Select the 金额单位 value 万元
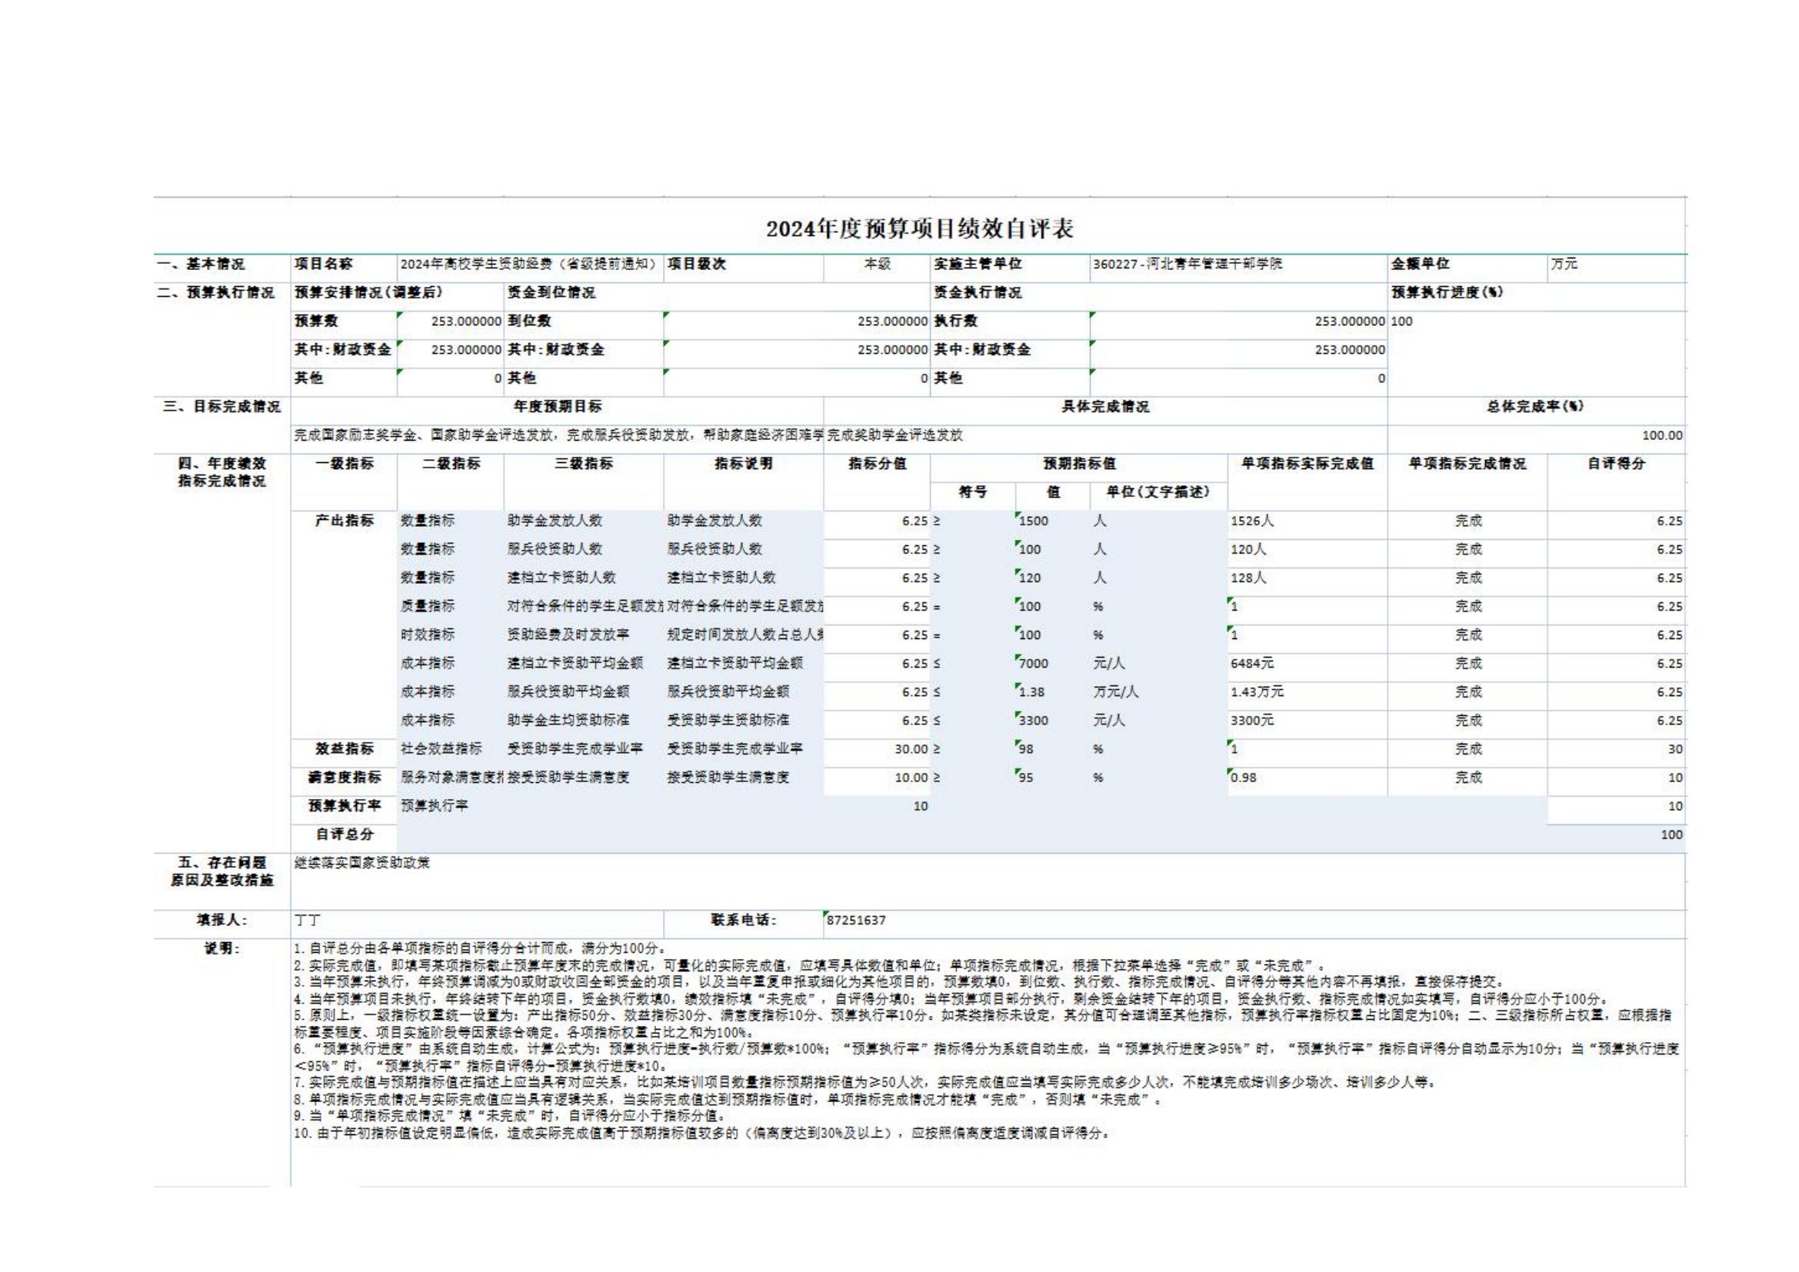Viewport: 1799px width, 1272px height. (1564, 265)
